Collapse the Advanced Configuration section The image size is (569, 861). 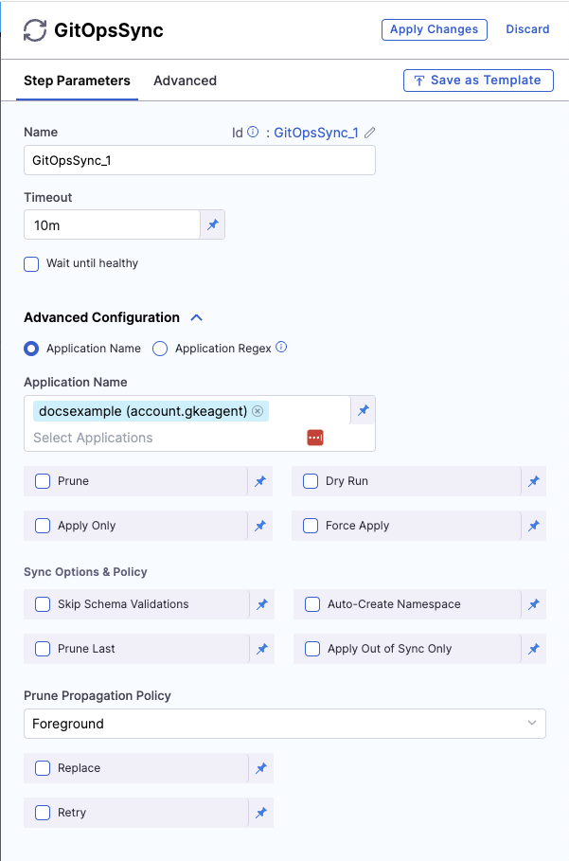pos(197,318)
